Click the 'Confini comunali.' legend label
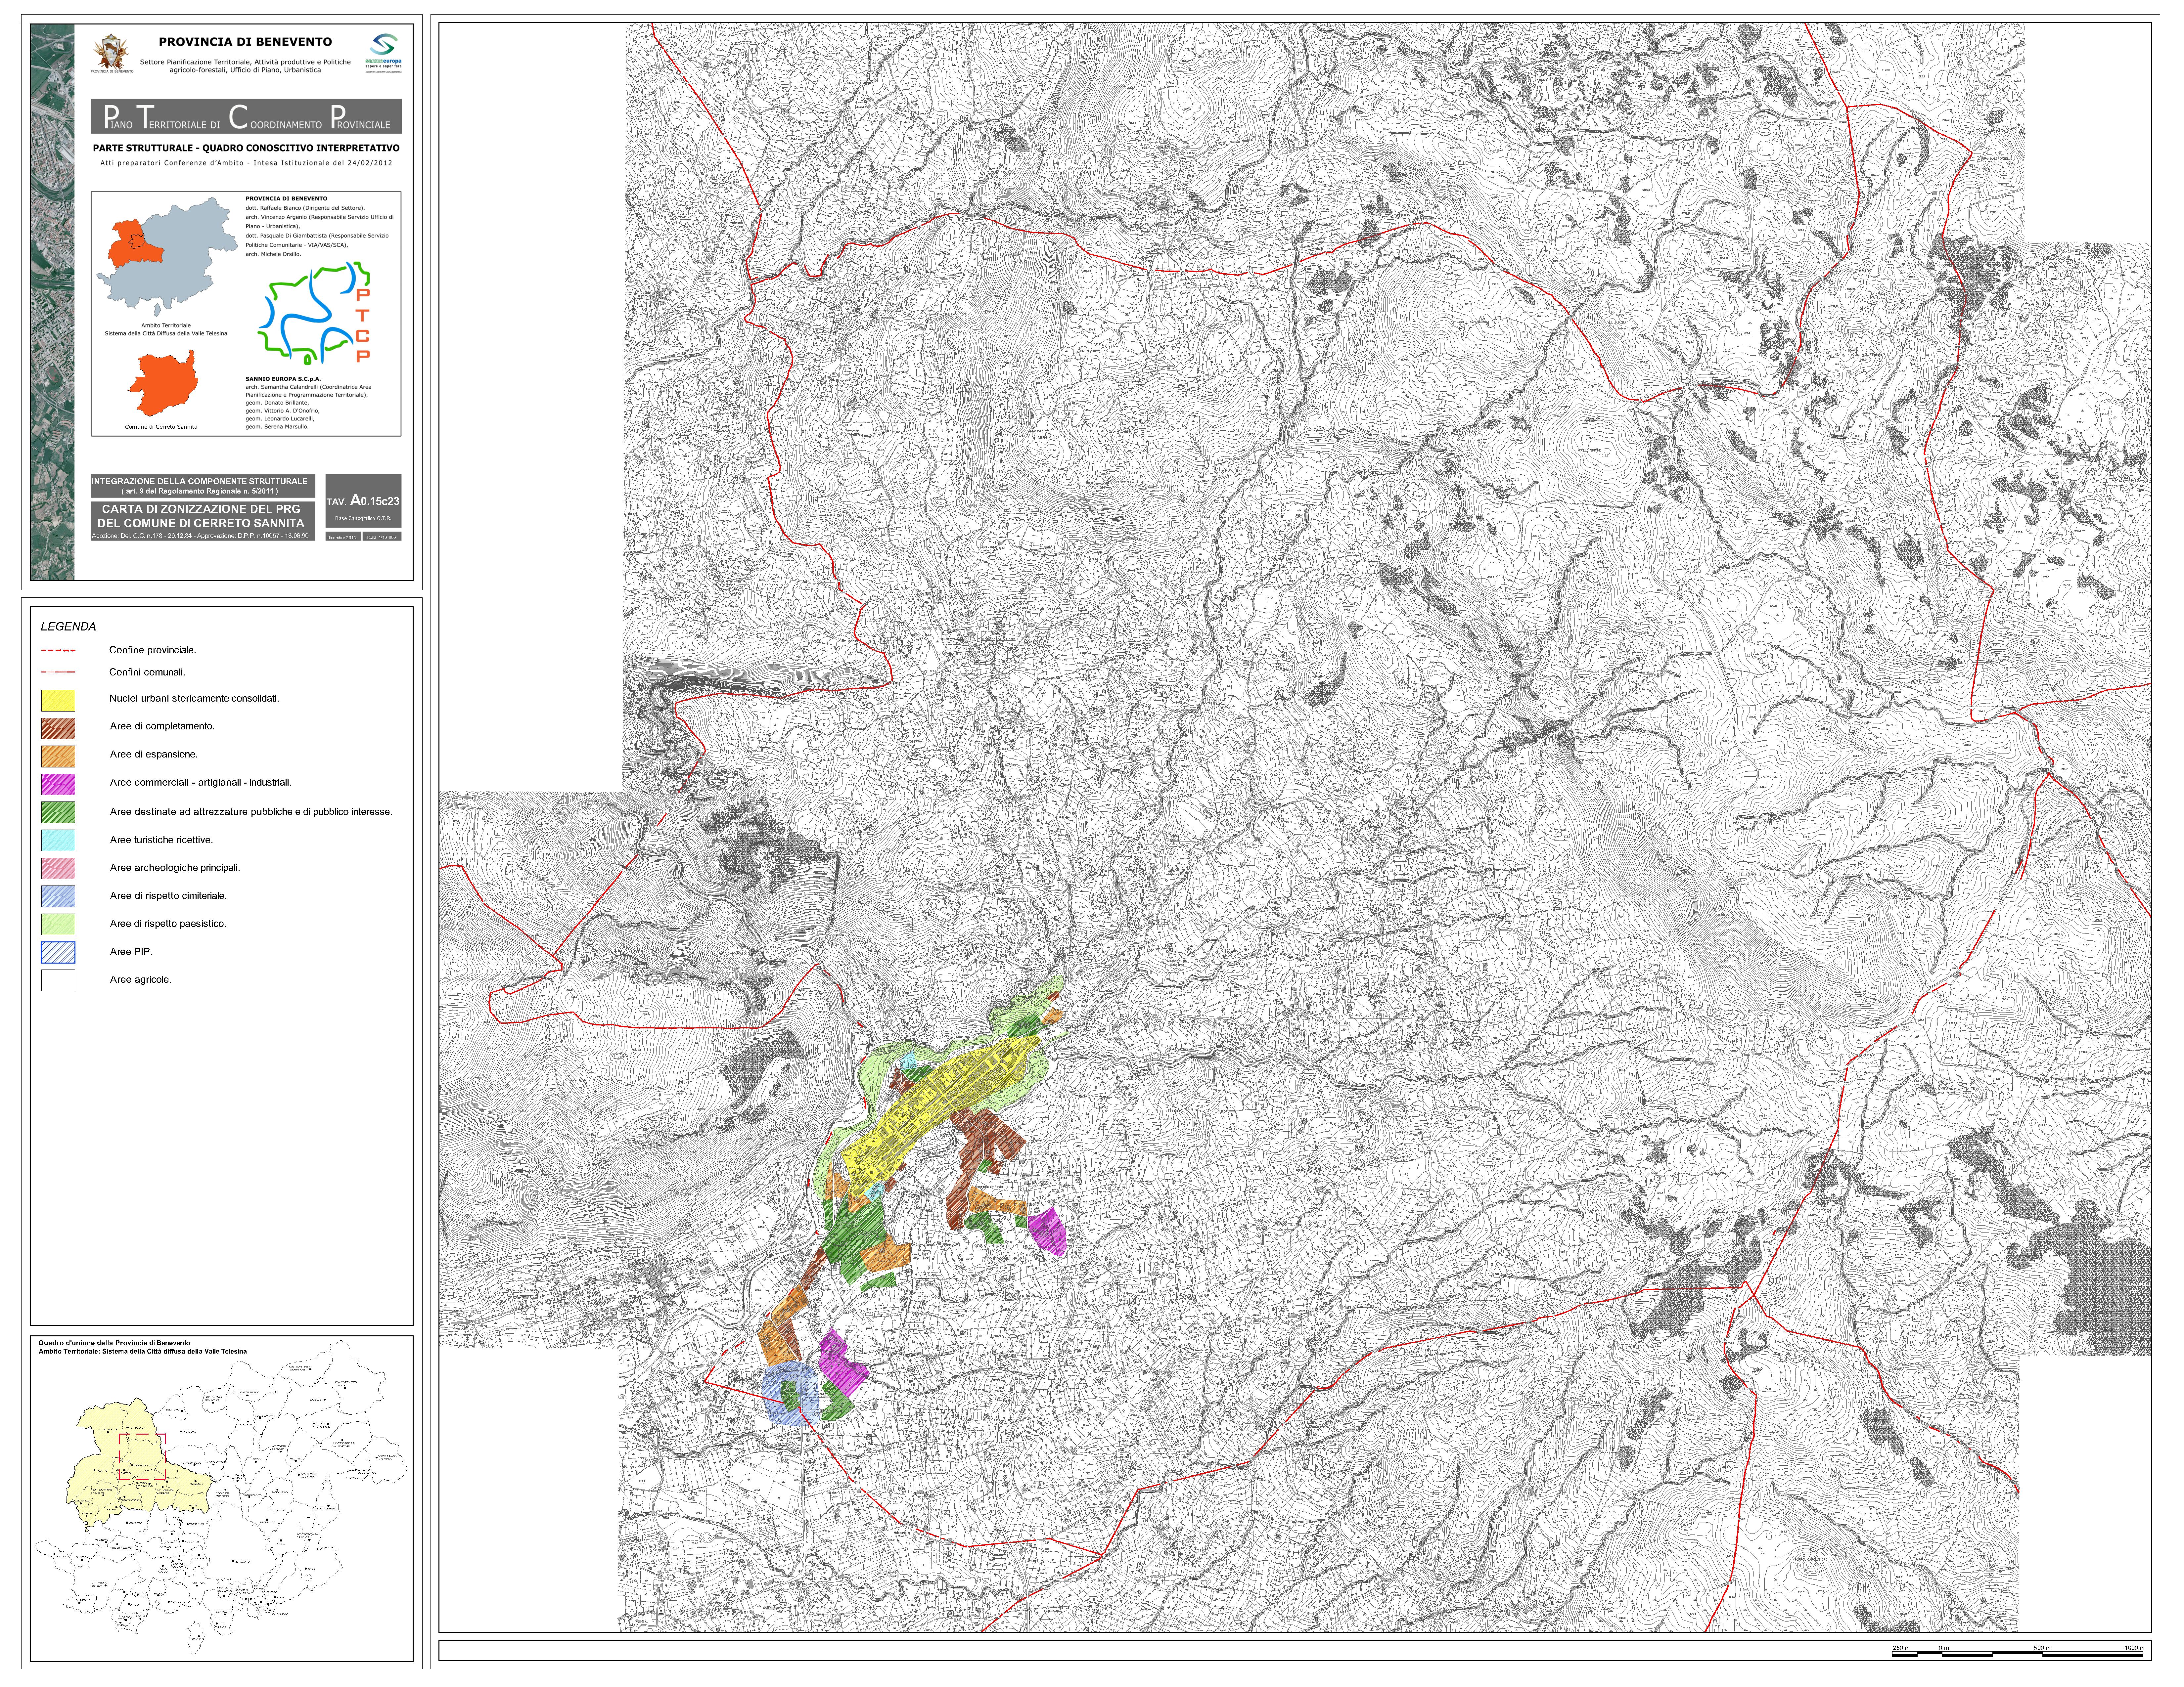The height and width of the screenshot is (1687, 2184). click(x=147, y=672)
